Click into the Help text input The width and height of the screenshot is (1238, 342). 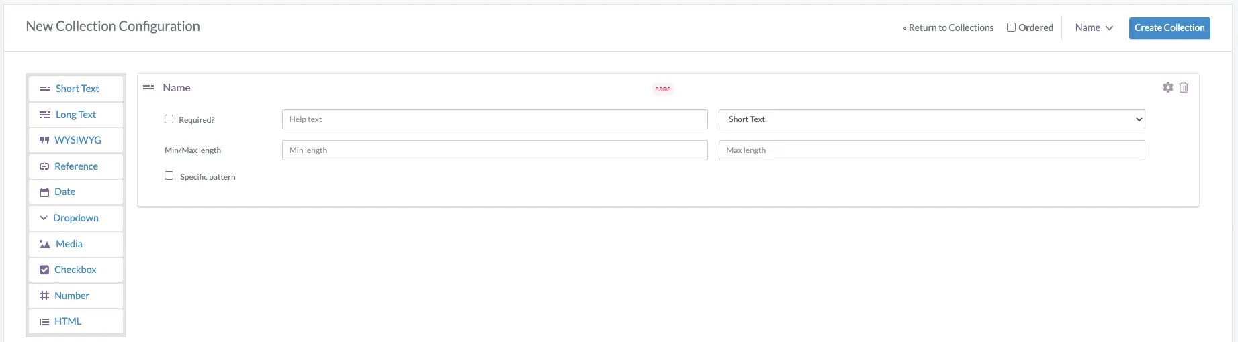[x=494, y=119]
